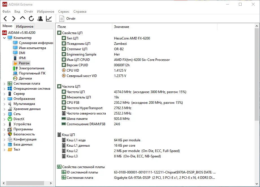Select Суммарная информация monitor icon

point(15,43)
